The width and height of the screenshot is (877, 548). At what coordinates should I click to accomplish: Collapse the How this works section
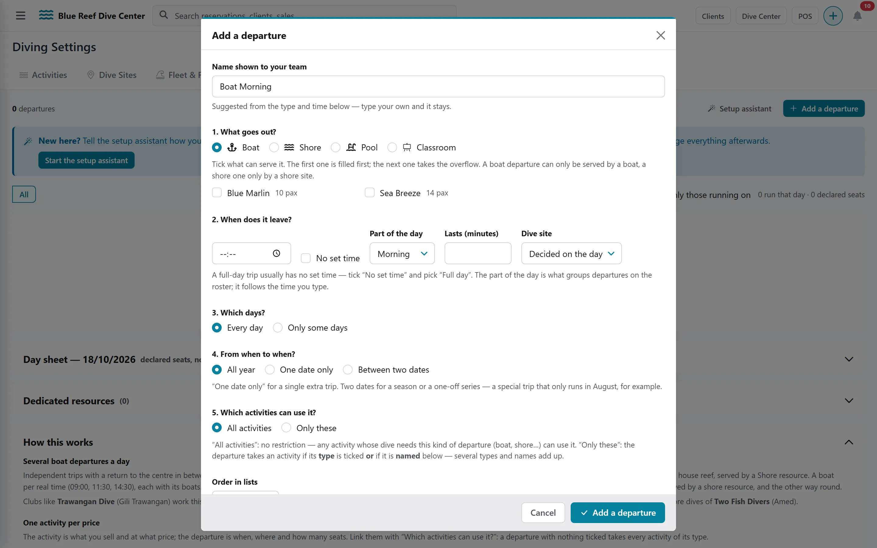(x=849, y=442)
